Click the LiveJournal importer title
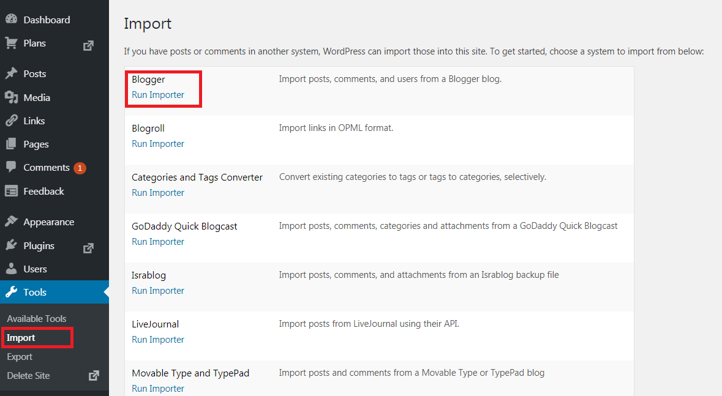722x396 pixels. 155,324
